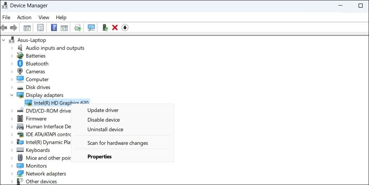Image resolution: width=369 pixels, height=185 pixels.
Task: Click the Keyboards category icon
Action: pyautogui.click(x=20, y=150)
